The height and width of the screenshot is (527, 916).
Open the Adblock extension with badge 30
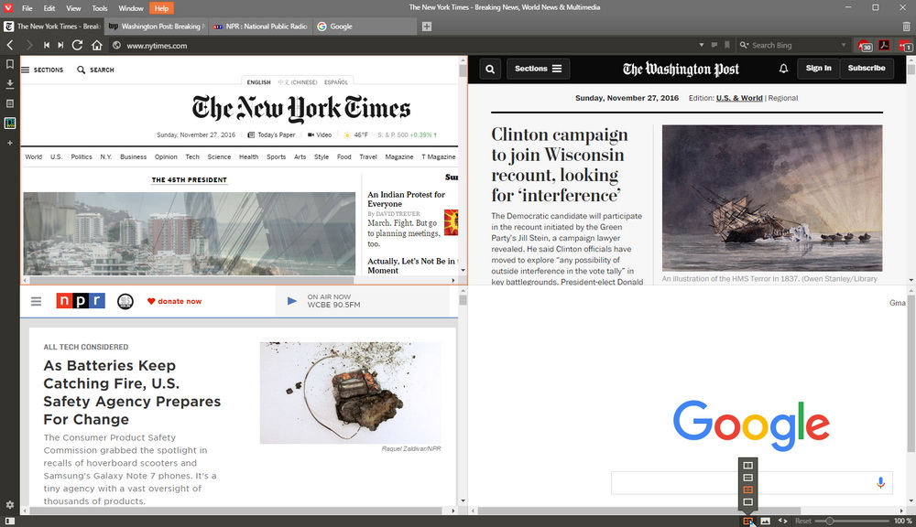(x=865, y=46)
